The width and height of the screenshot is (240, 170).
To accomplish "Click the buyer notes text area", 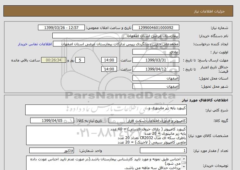I will click(x=106, y=163).
